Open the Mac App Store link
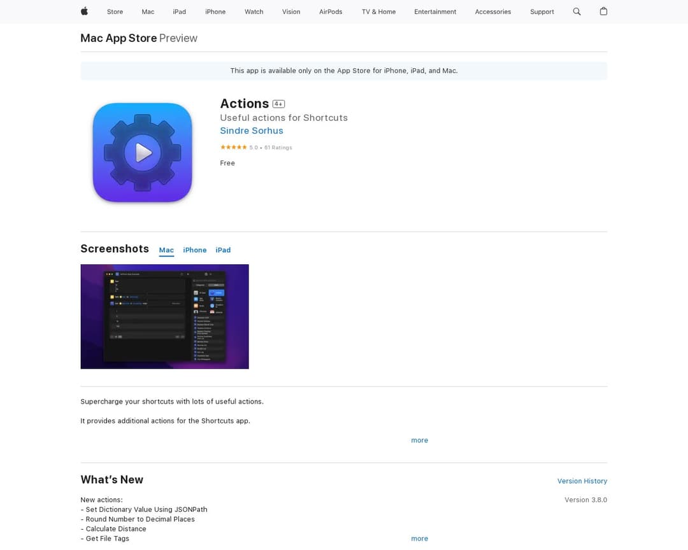 (x=118, y=38)
